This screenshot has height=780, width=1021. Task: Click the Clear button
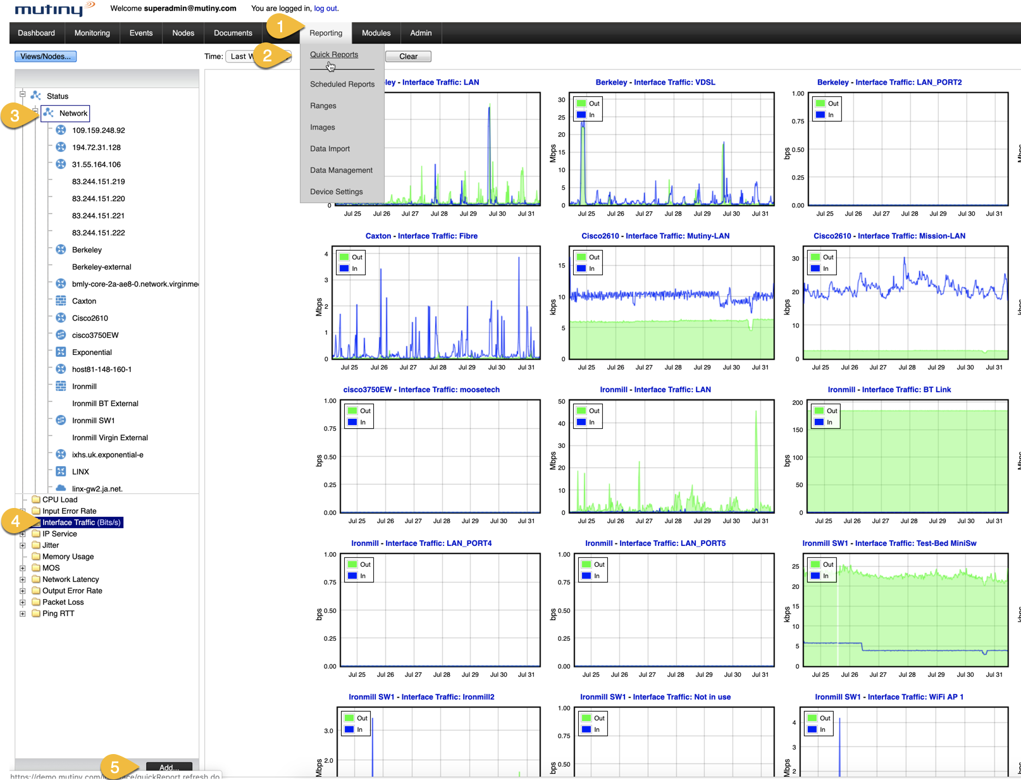click(x=408, y=56)
